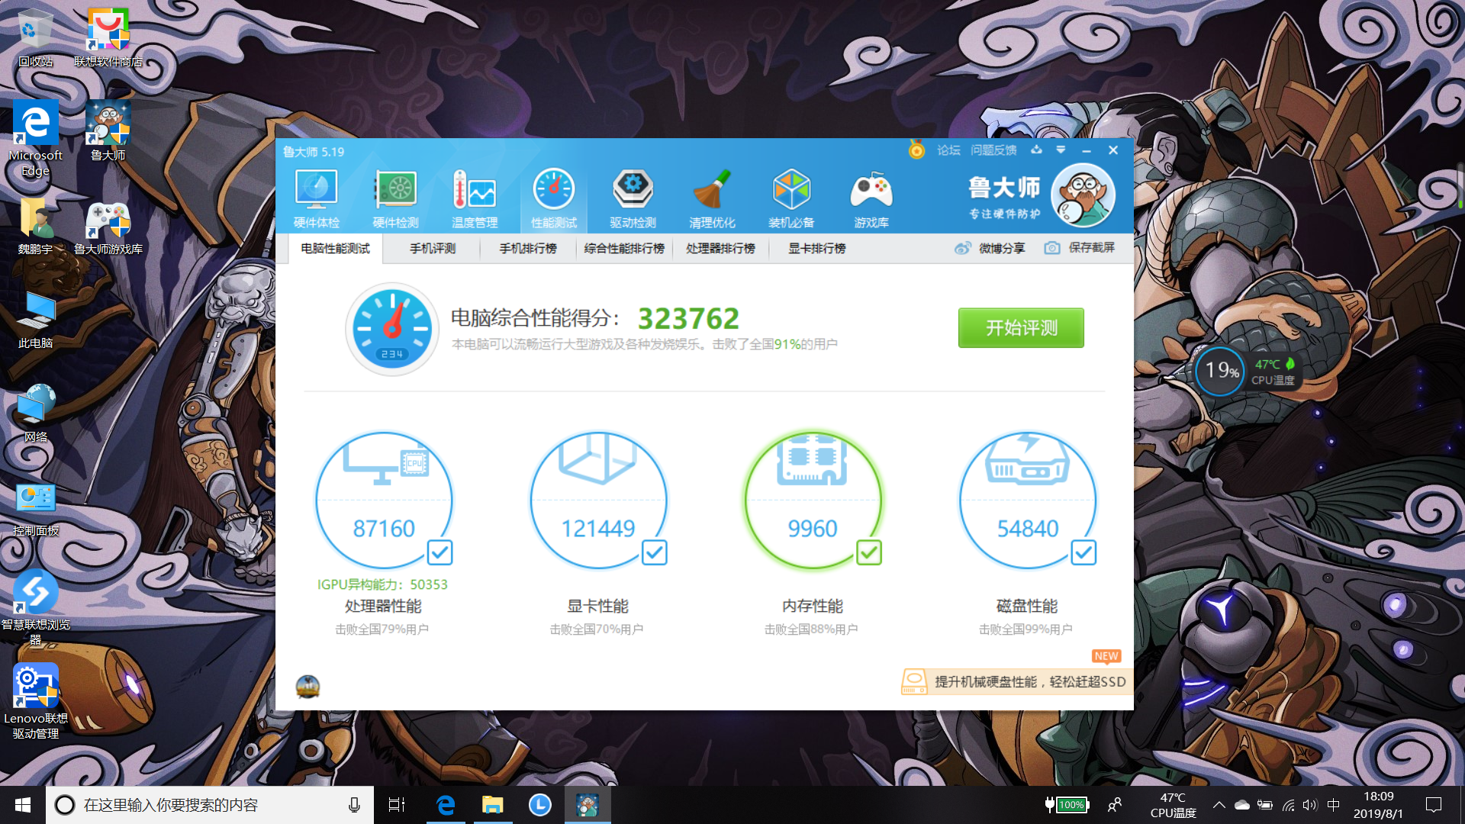
Task: Click the 鲁大师 mascot avatar in header
Action: [x=1083, y=195]
